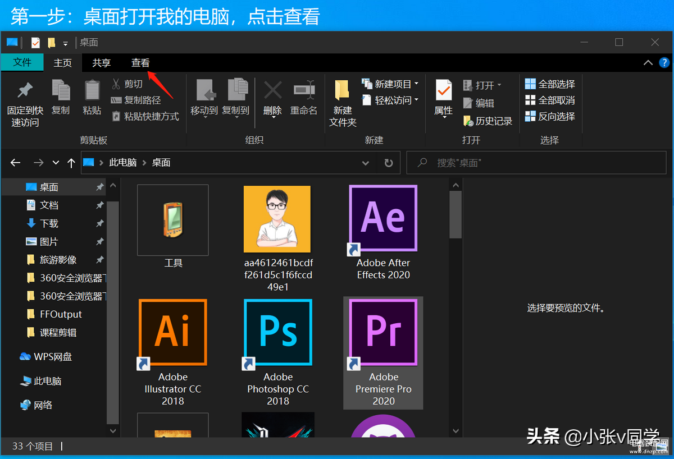Collapse the ribbon with the chevron
This screenshot has width=674, height=459.
click(648, 63)
